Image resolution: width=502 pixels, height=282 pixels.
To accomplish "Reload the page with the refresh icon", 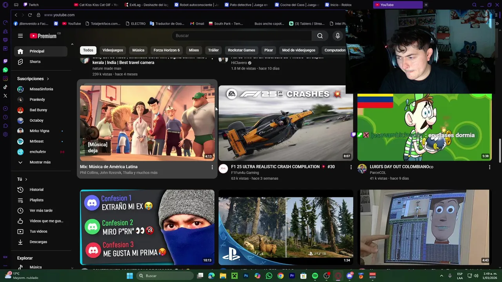I will (x=30, y=15).
